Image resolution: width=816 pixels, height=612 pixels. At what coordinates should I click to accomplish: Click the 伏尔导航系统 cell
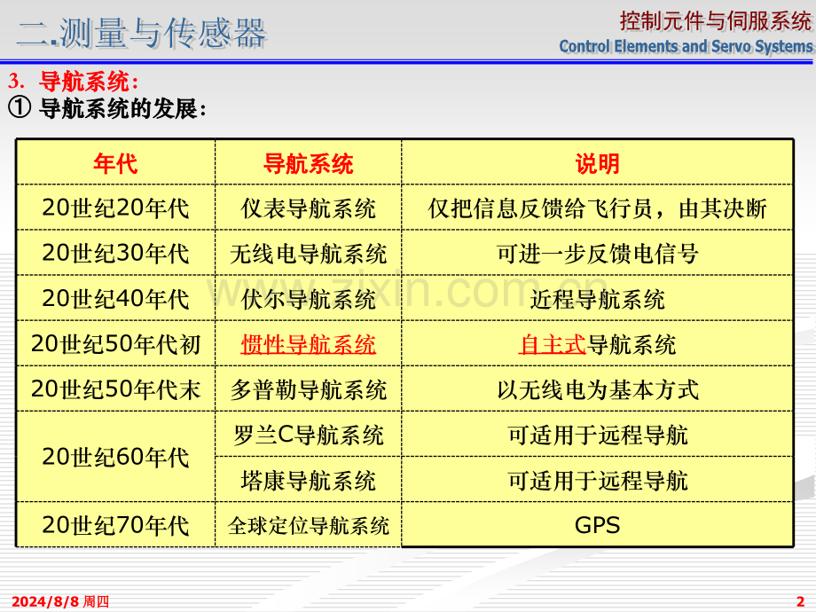(x=308, y=298)
